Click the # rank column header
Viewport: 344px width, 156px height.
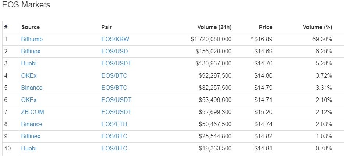[x=6, y=27]
